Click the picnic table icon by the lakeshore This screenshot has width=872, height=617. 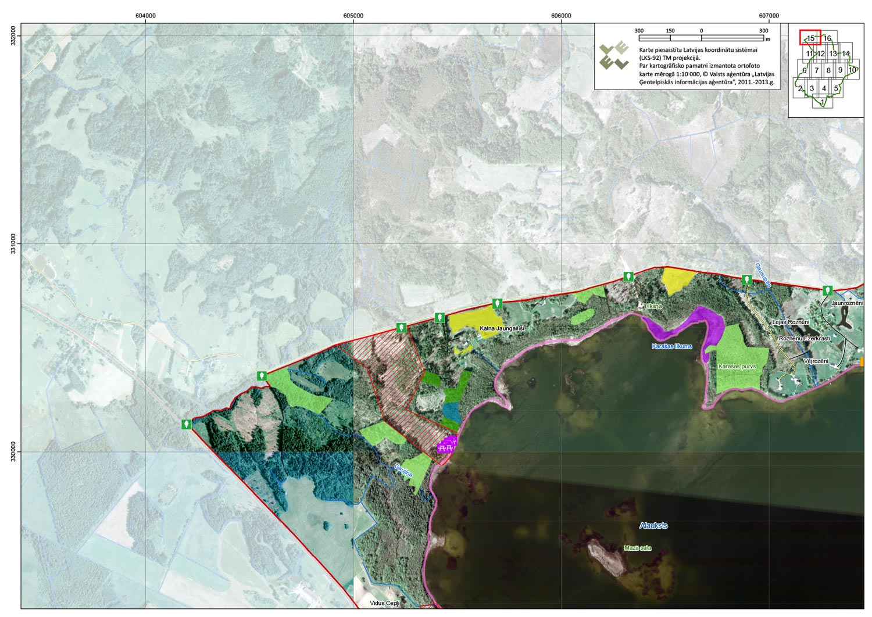coord(448,444)
